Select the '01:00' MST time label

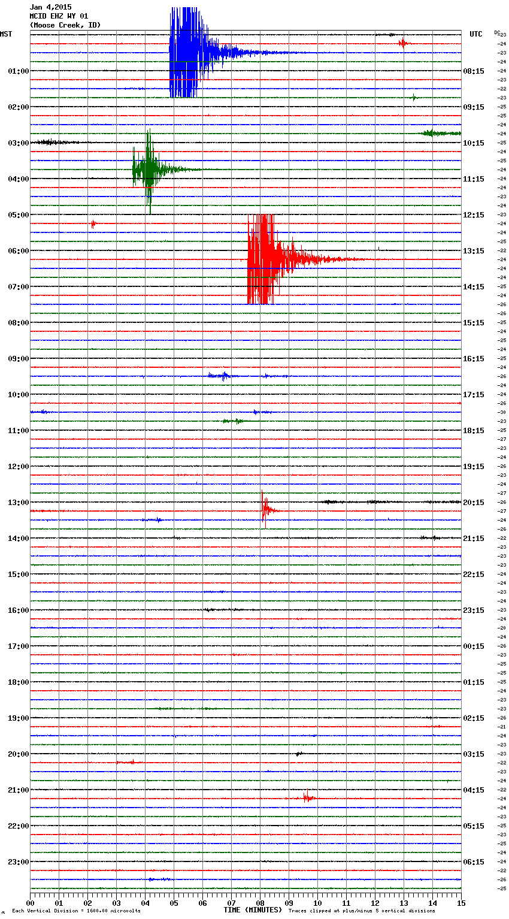pos(19,71)
